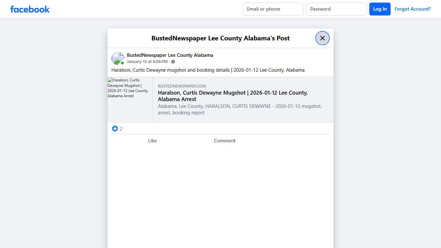This screenshot has width=441, height=248.
Task: Click the blue thumbs-up reaction icon
Action: point(115,128)
